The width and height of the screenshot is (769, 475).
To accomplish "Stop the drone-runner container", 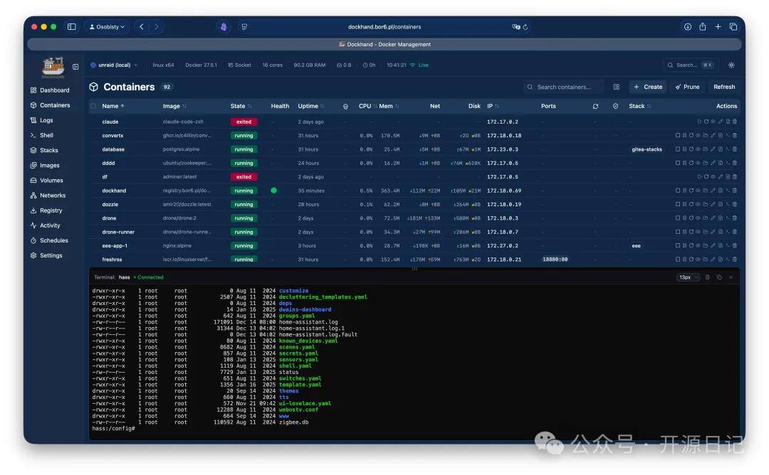I will pos(678,232).
